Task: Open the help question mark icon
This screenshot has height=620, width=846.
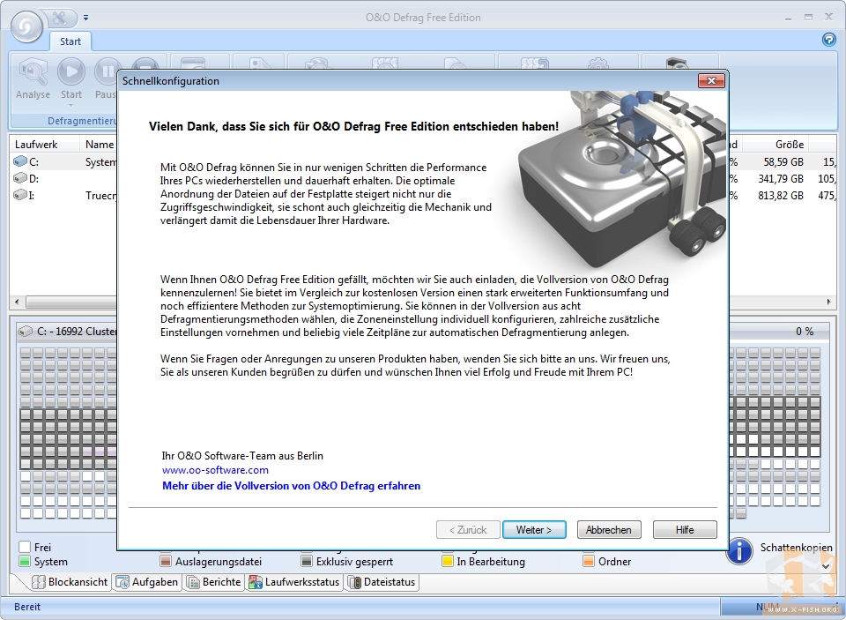Action: coord(828,40)
